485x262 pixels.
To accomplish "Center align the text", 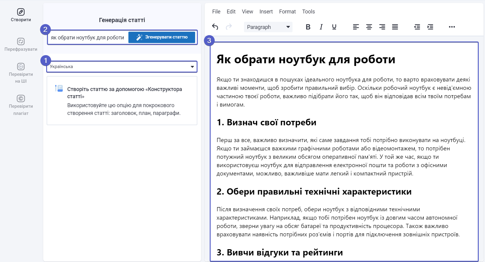I will pyautogui.click(x=369, y=27).
